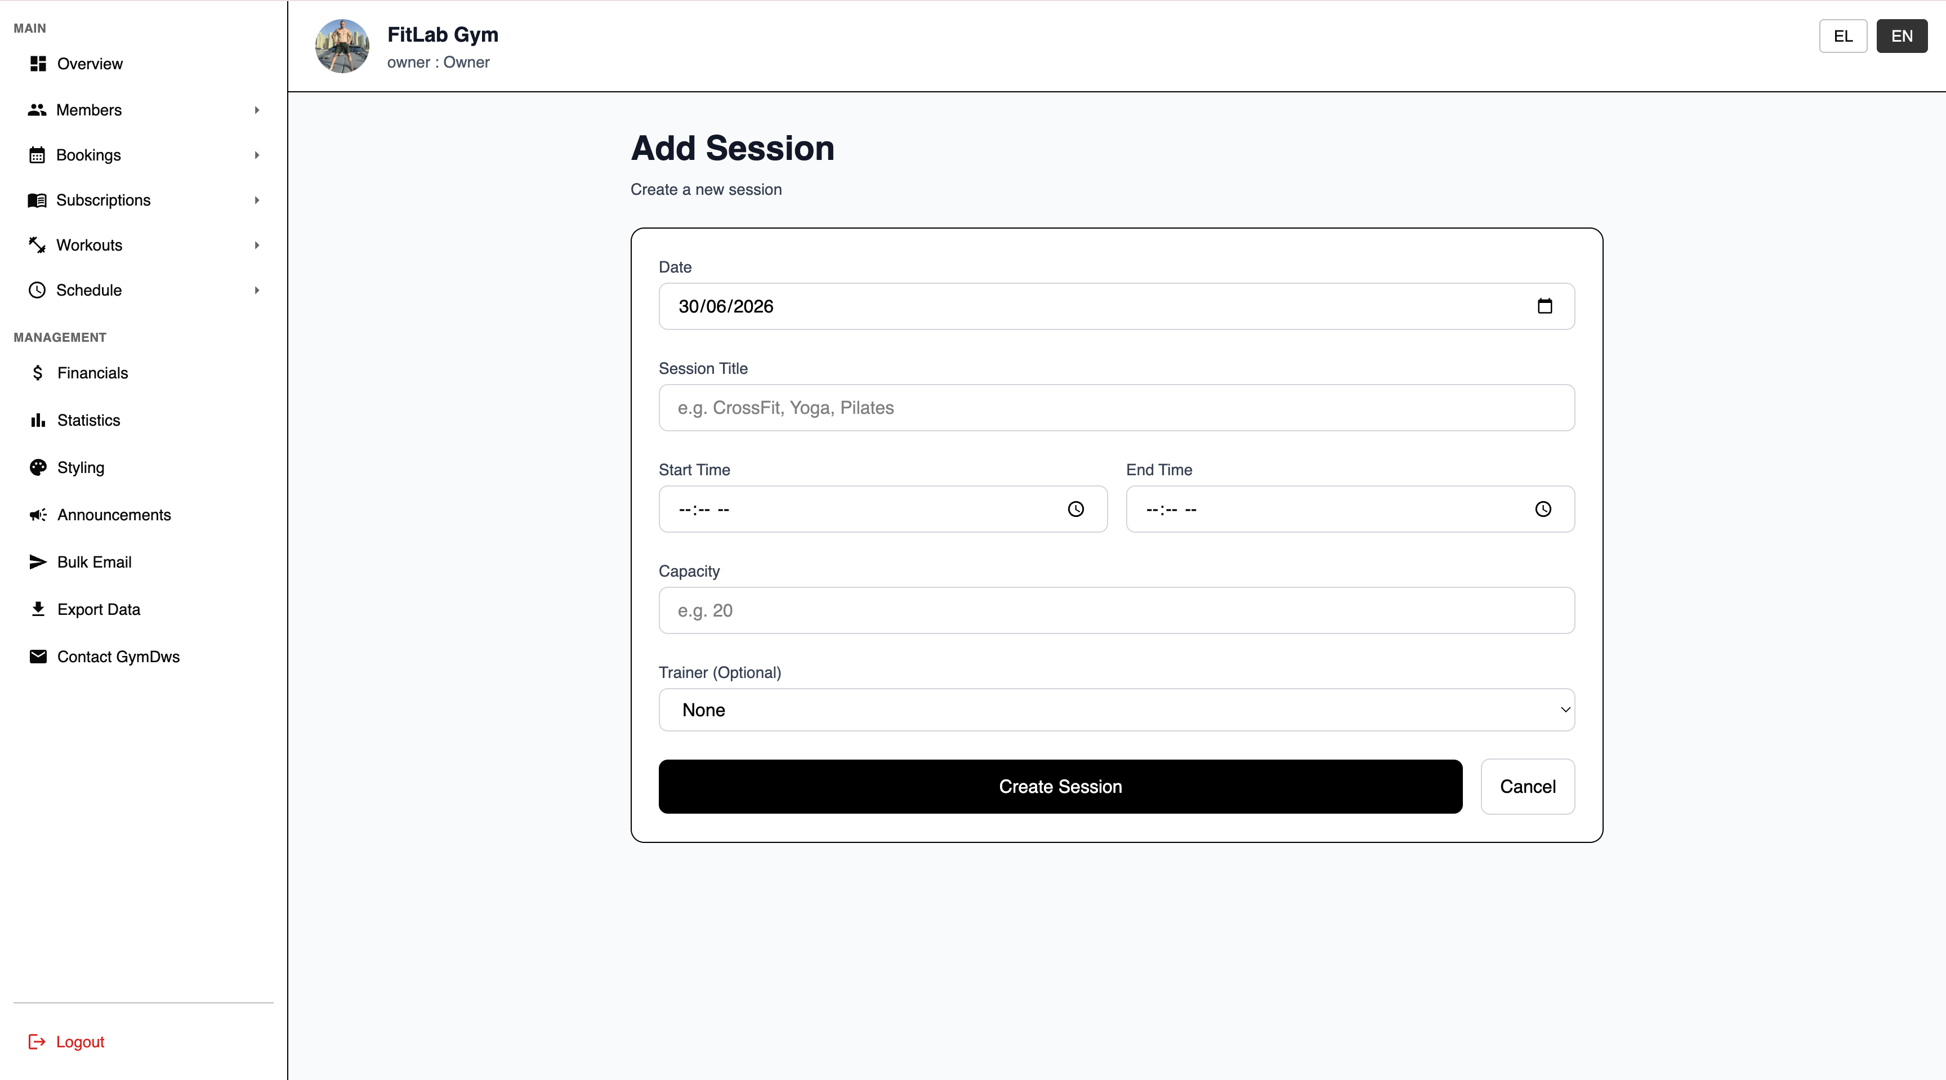Open the End Time clock picker
1946x1080 pixels.
tap(1543, 509)
